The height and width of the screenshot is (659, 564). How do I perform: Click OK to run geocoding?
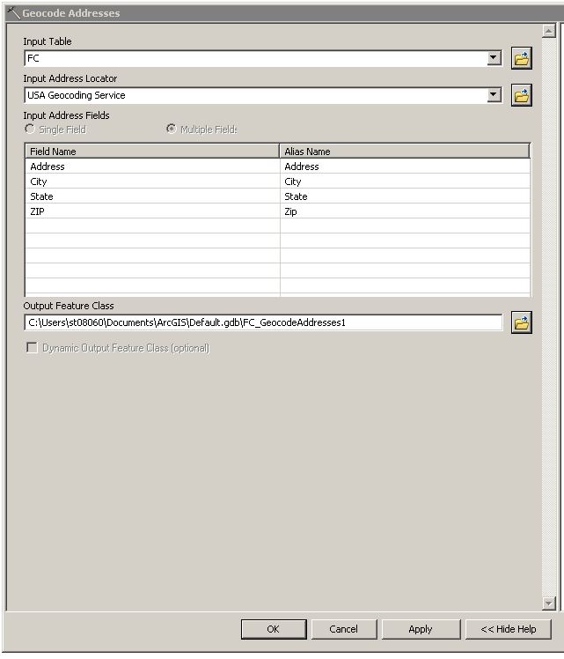click(274, 629)
